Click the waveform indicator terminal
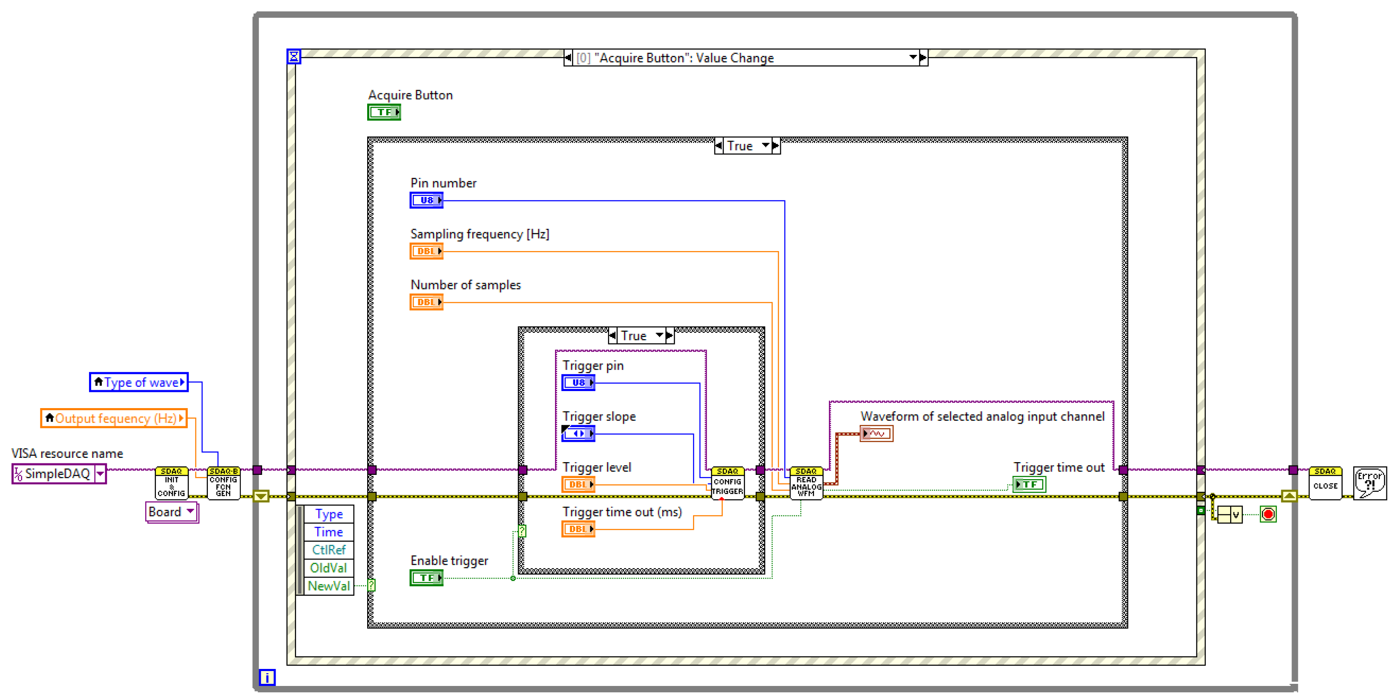 pyautogui.click(x=876, y=433)
